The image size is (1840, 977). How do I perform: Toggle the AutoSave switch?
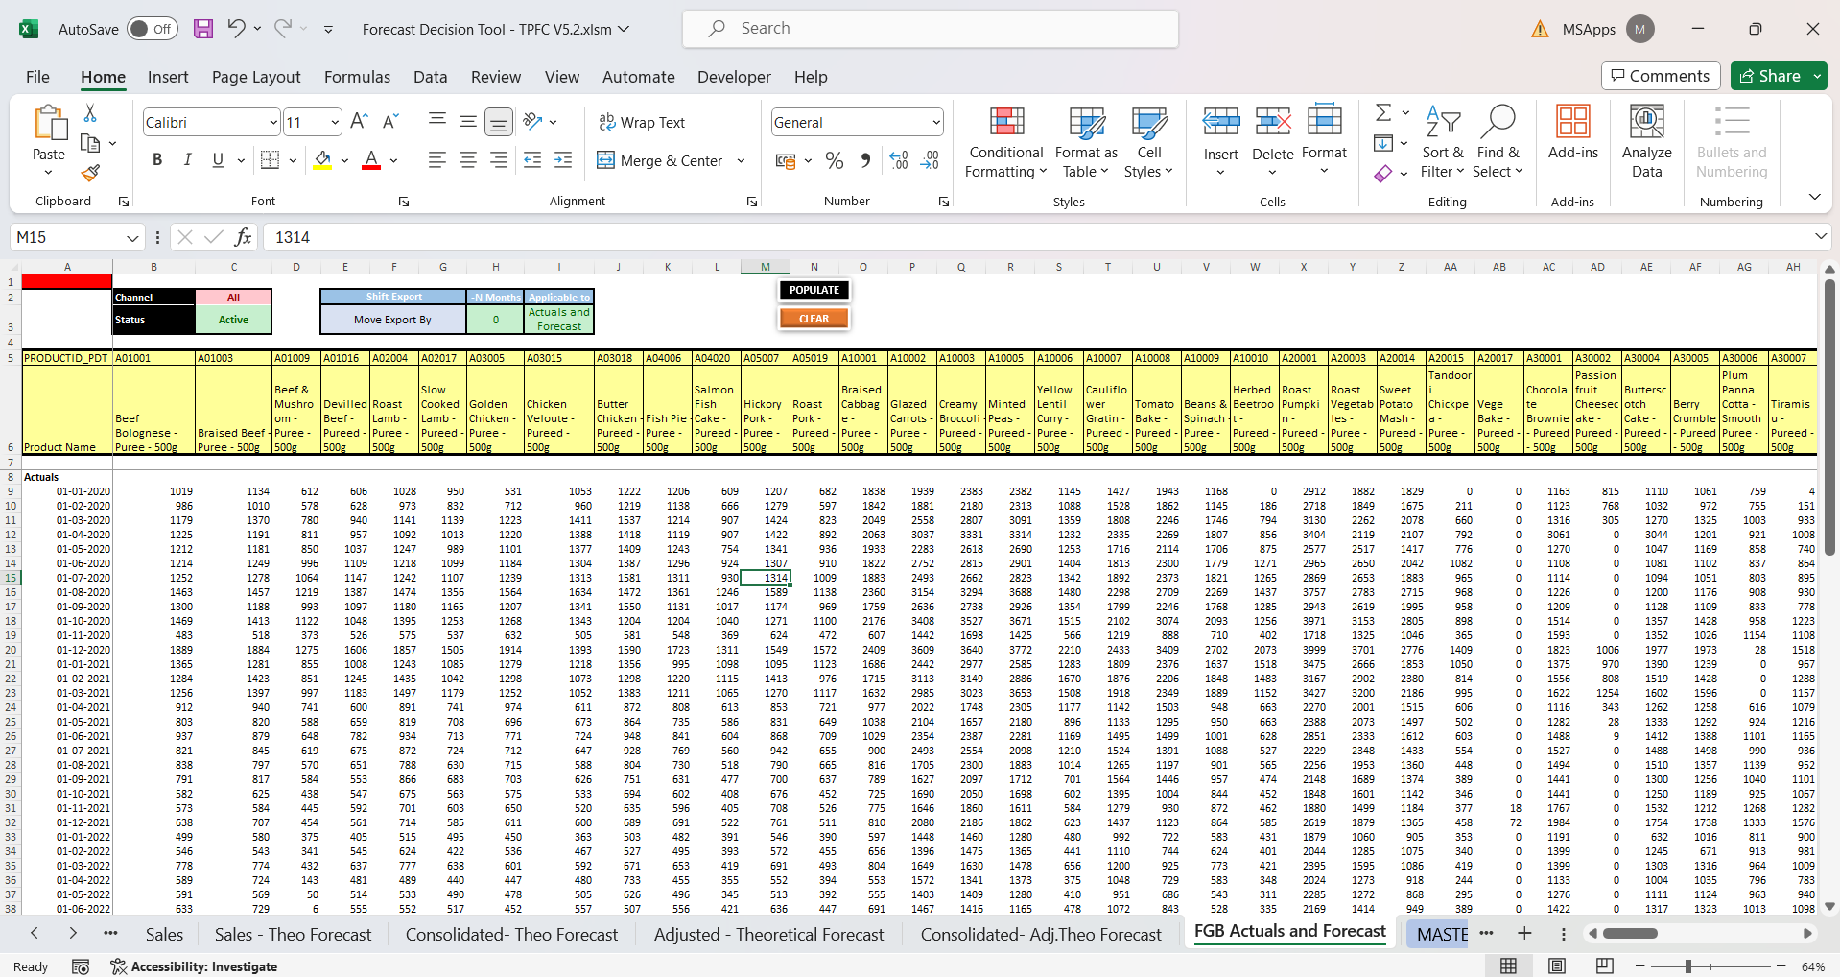click(152, 29)
